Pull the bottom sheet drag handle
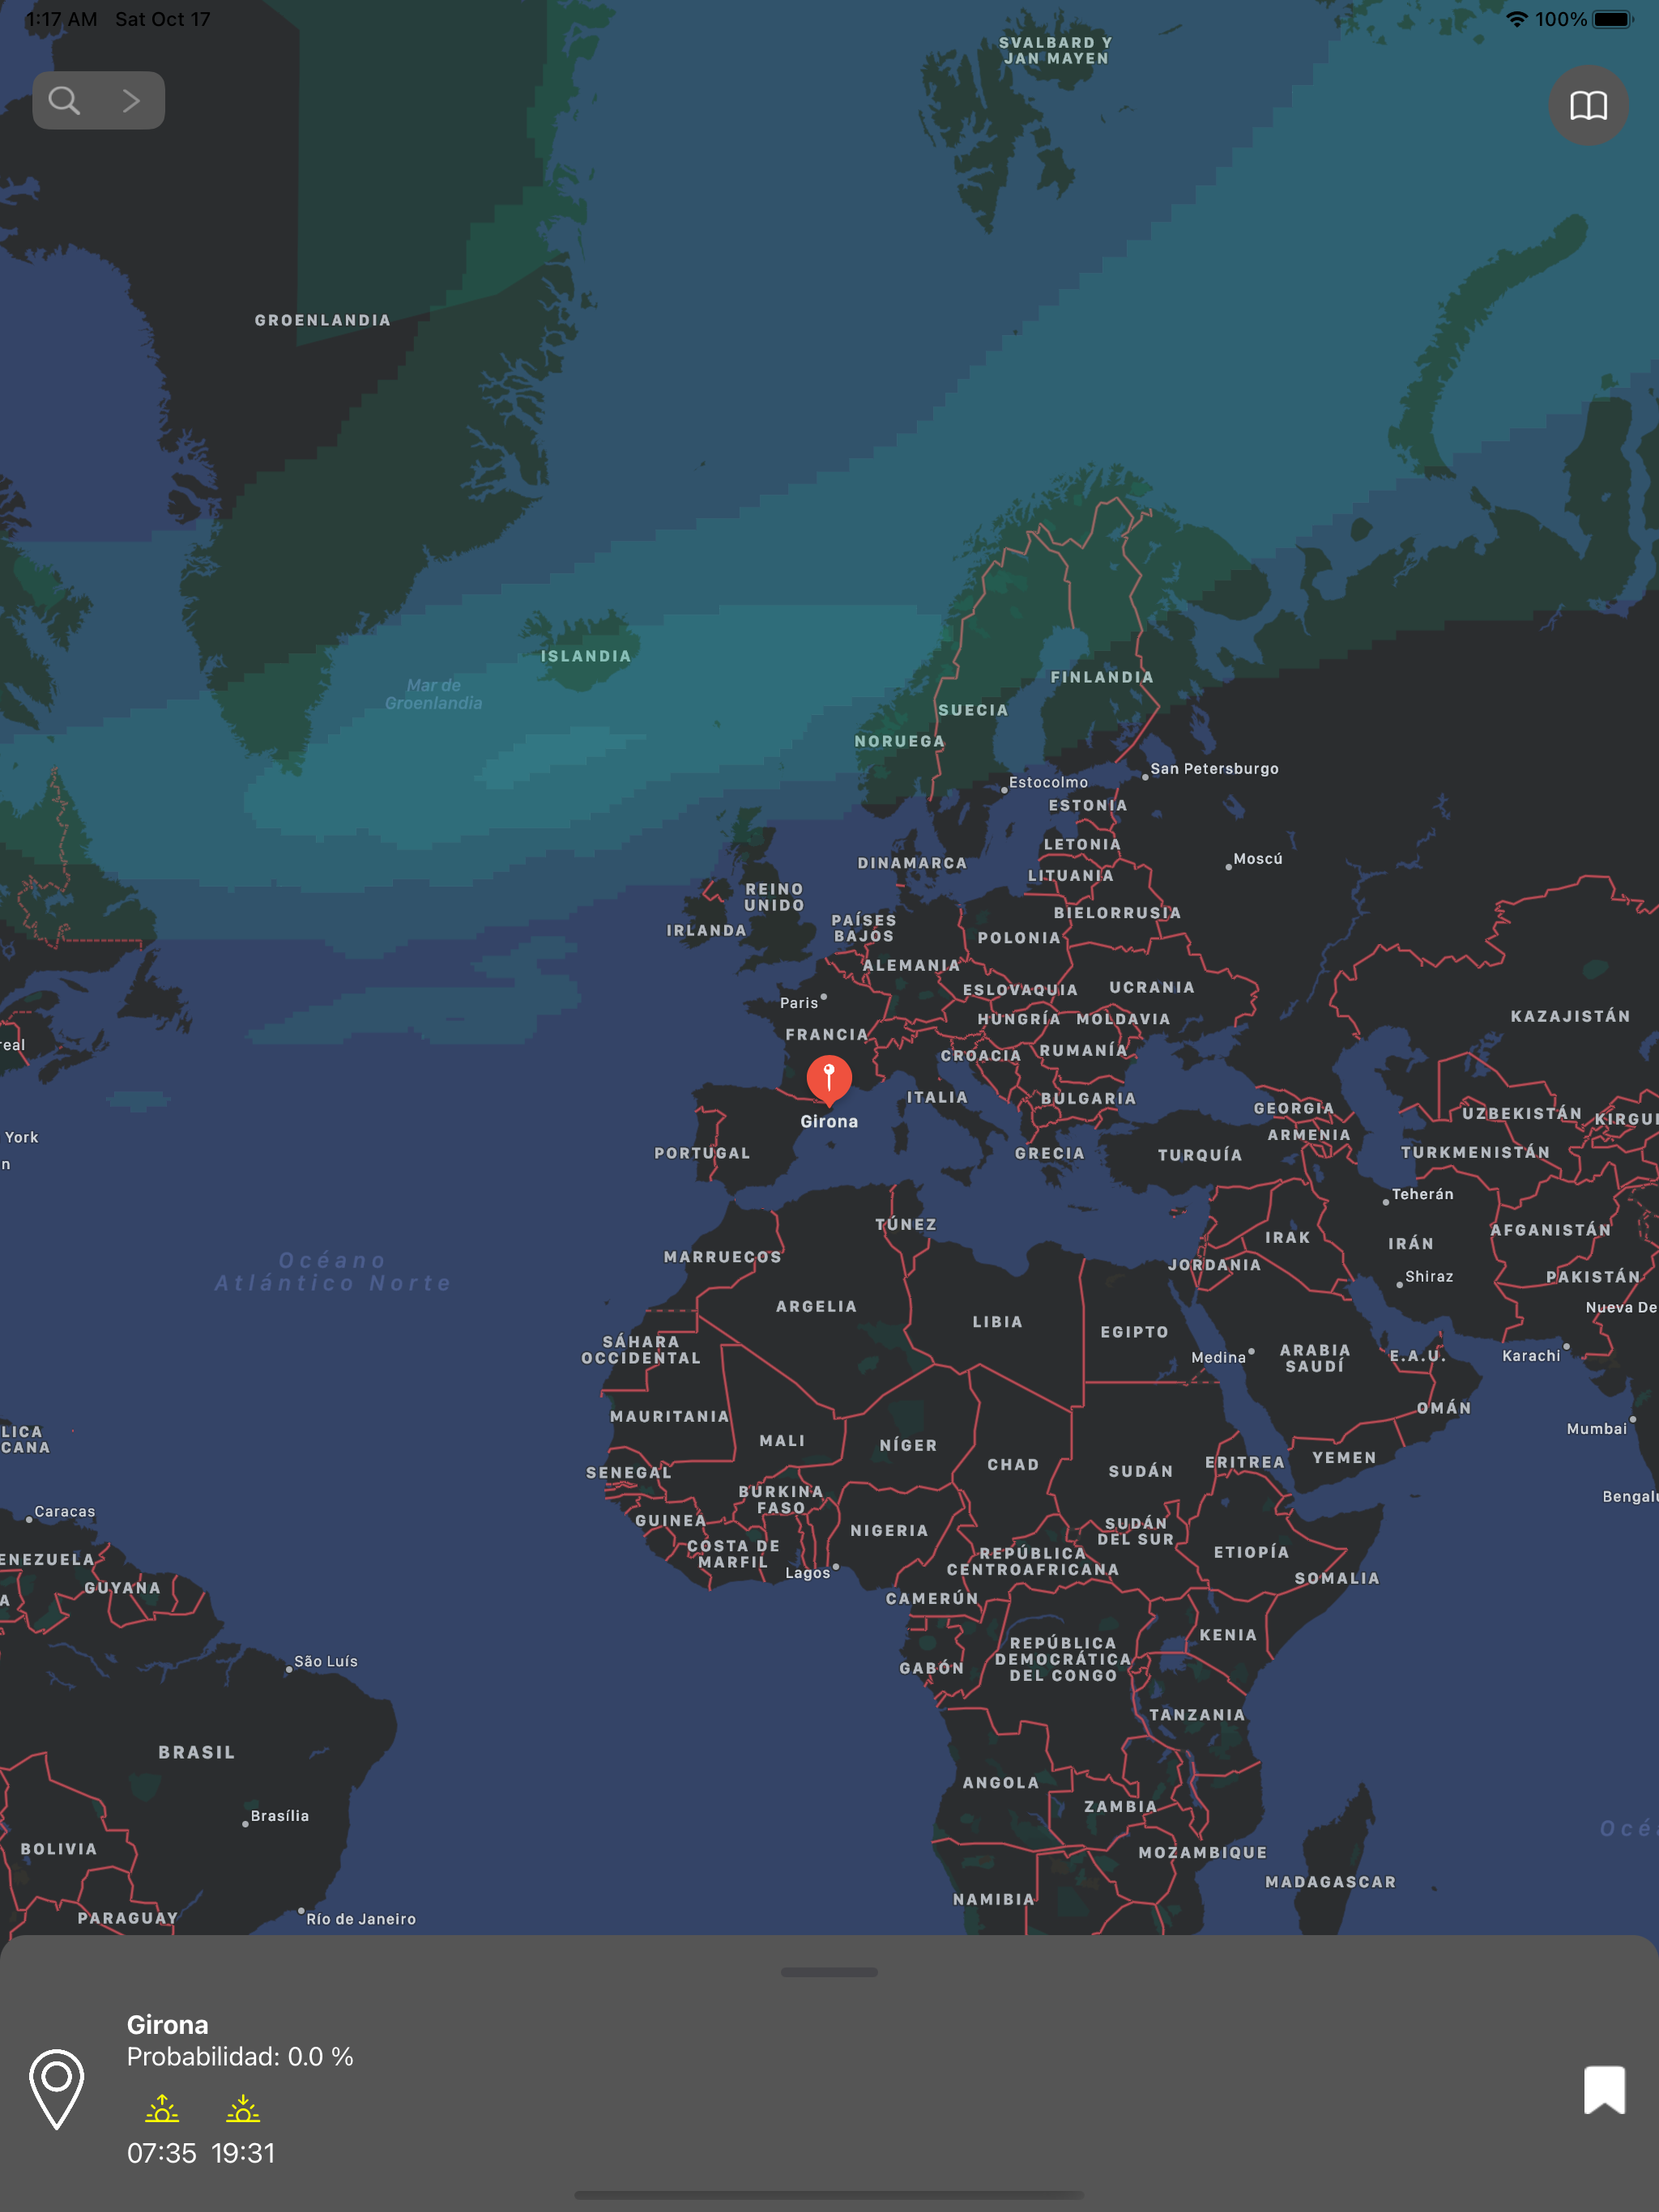 829,1972
